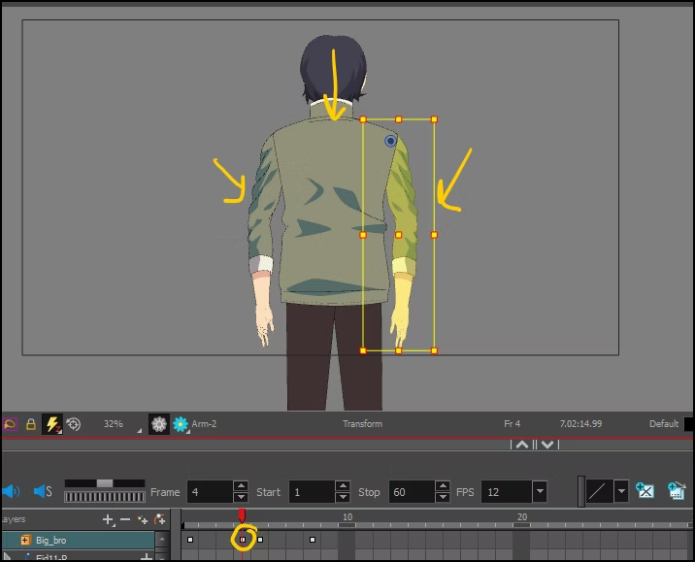
Task: Increase Start value with the up arrow
Action: click(x=343, y=486)
